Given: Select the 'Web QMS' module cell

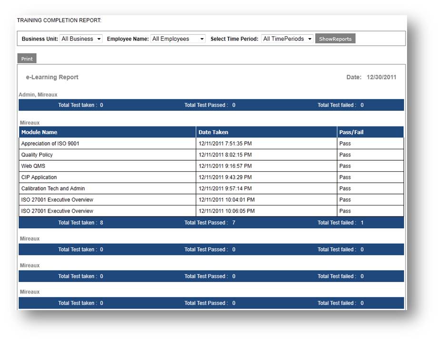Looking at the screenshot, I should (108, 166).
